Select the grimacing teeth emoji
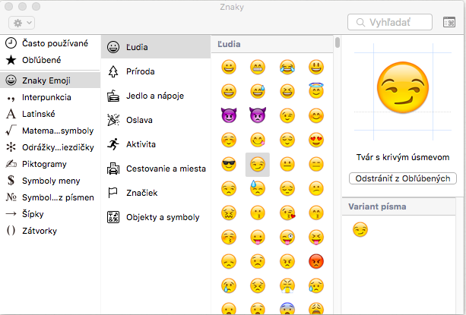Image resolution: width=466 pixels, height=315 pixels. point(258,67)
